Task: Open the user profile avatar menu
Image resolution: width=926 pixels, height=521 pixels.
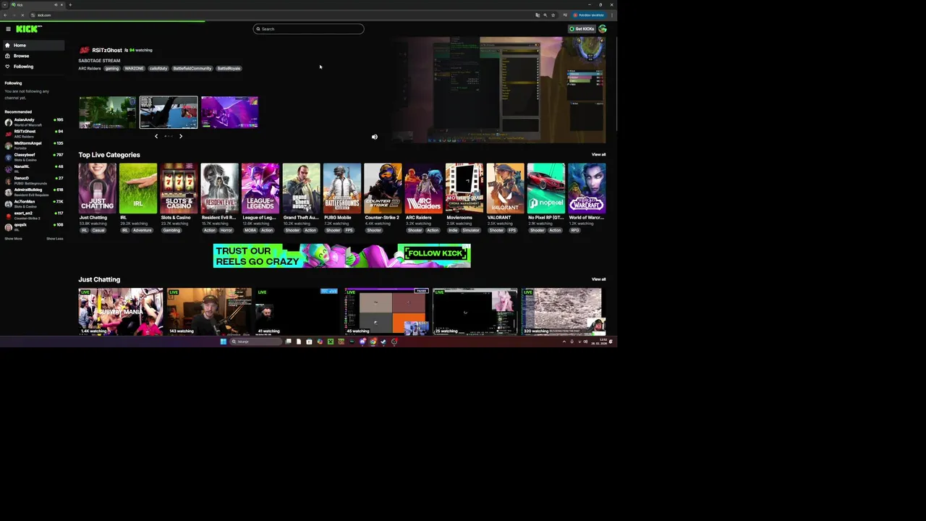Action: point(603,29)
